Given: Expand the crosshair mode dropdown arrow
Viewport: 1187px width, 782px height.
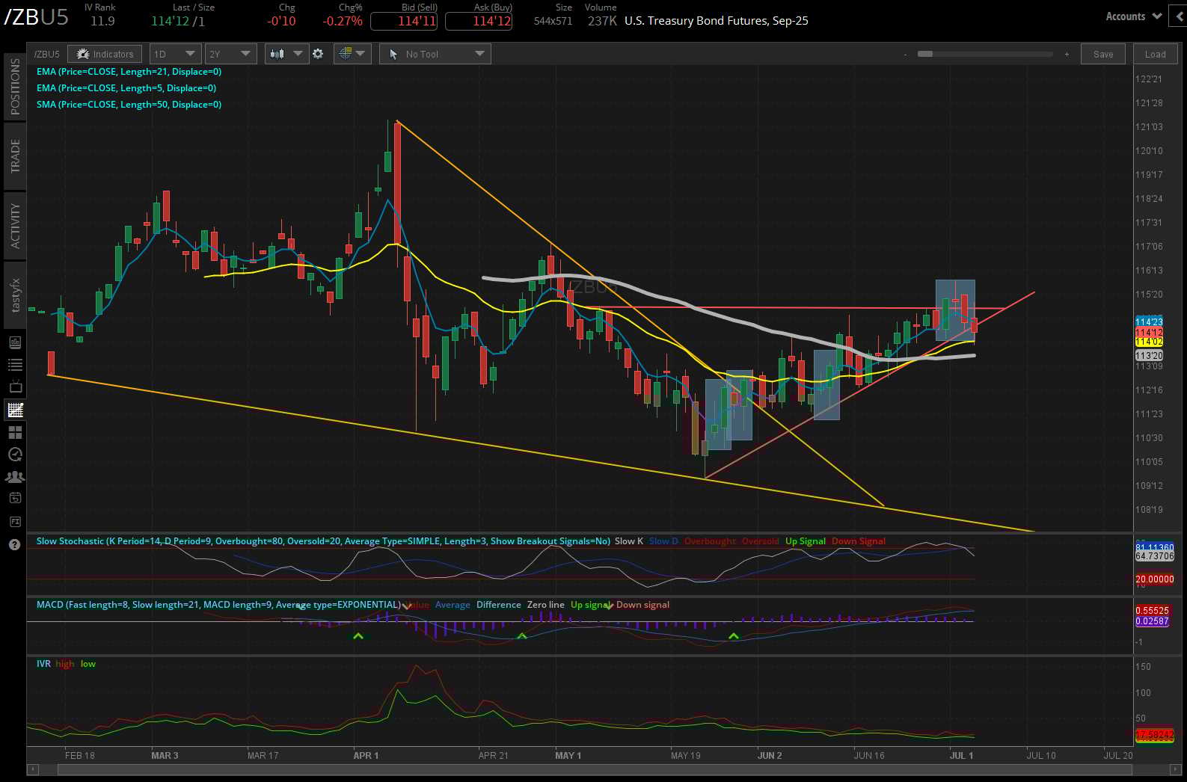Looking at the screenshot, I should click(x=361, y=54).
